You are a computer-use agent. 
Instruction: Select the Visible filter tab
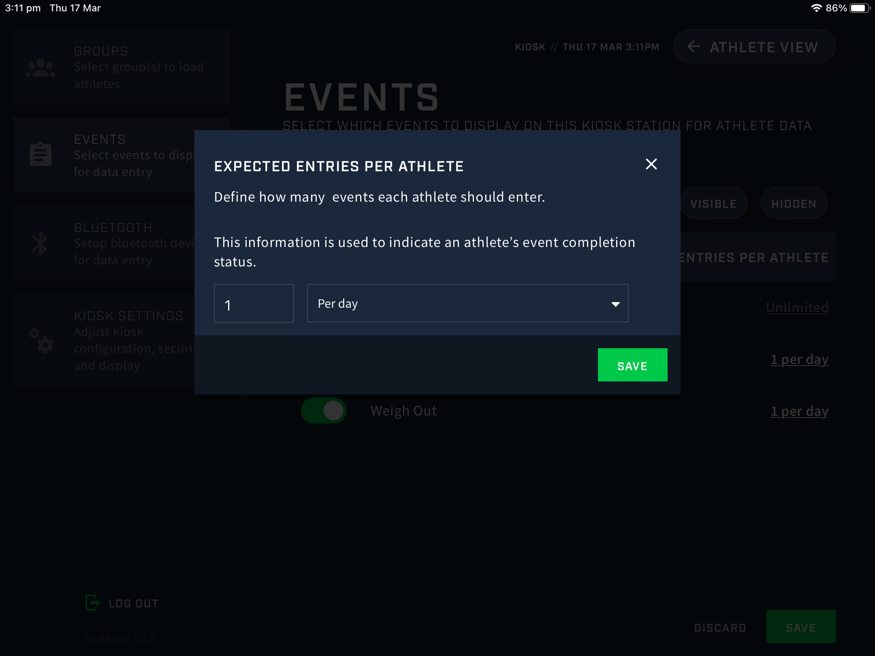point(713,203)
